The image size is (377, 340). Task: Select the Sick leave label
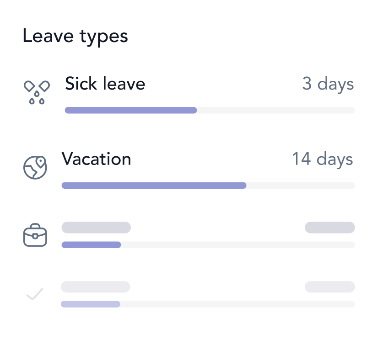coord(105,84)
